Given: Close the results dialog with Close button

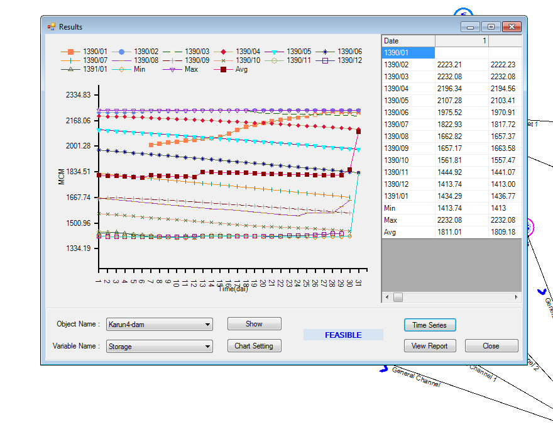Looking at the screenshot, I should coord(491,346).
